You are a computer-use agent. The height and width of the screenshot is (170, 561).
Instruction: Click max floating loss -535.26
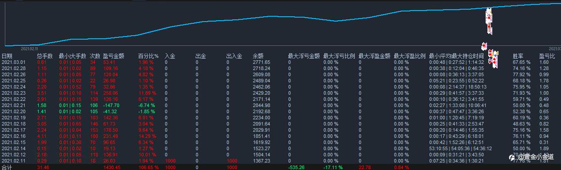point(297,167)
